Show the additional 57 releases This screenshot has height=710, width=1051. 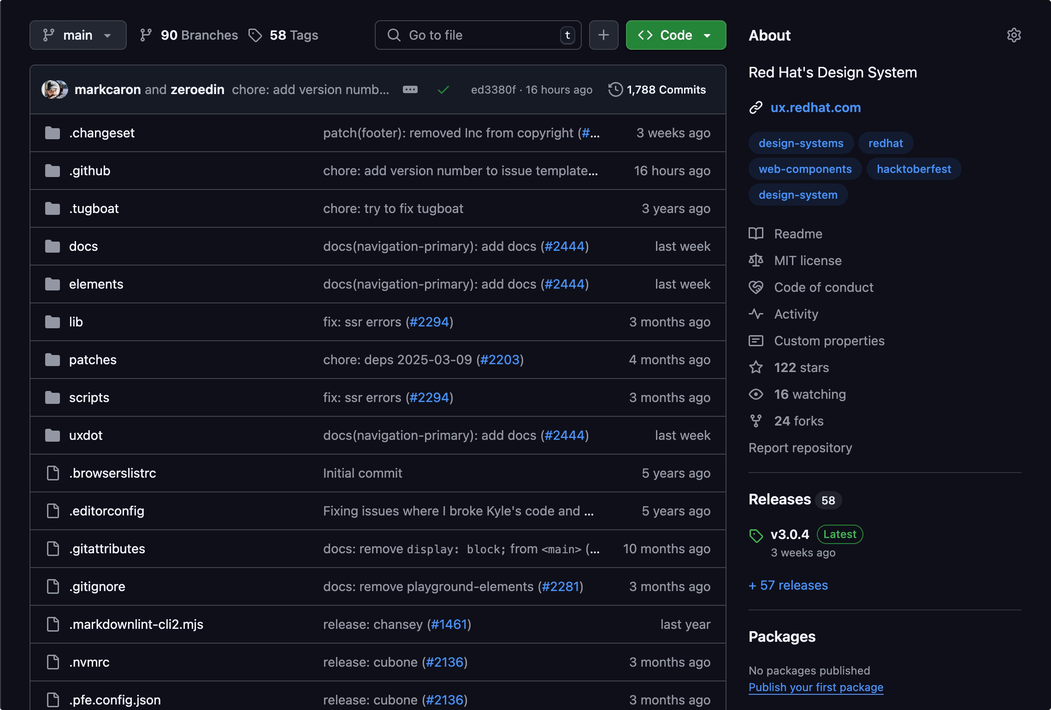click(x=788, y=585)
